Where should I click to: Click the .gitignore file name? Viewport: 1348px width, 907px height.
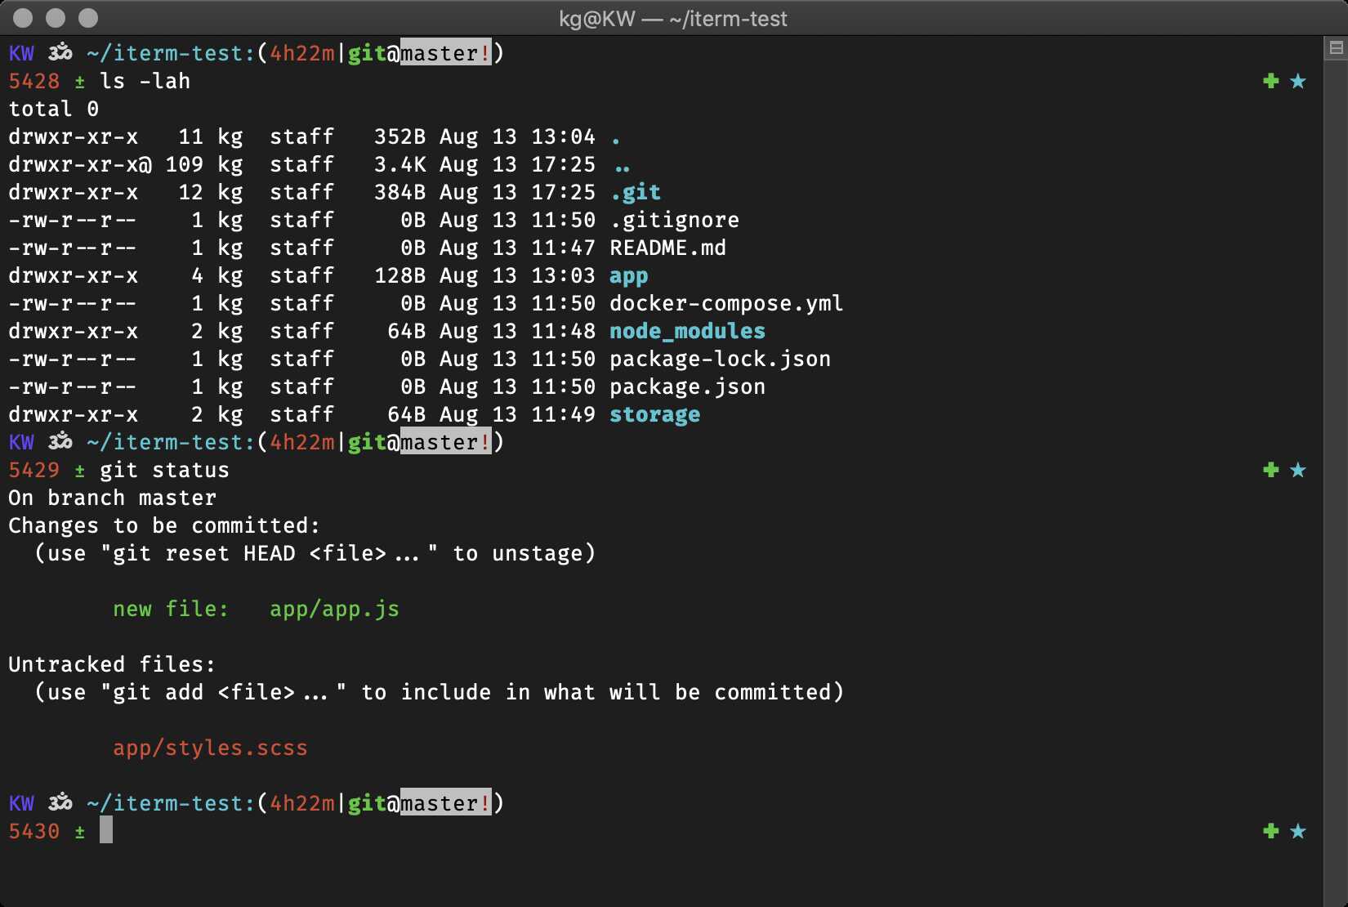click(x=675, y=220)
